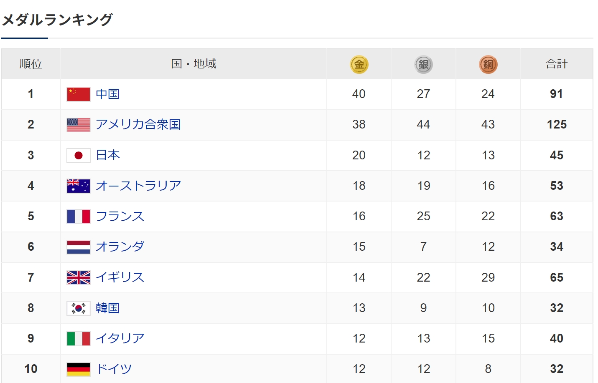
Task: Click the Japan flag icon
Action: (79, 155)
